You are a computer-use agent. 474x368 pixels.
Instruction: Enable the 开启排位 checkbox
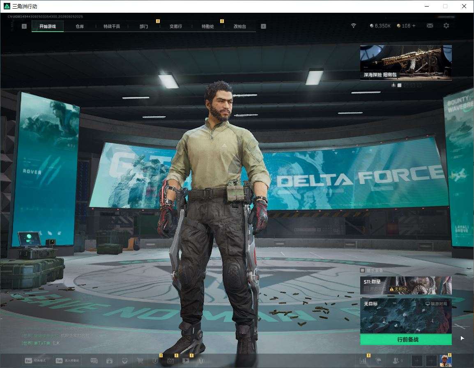click(366, 289)
